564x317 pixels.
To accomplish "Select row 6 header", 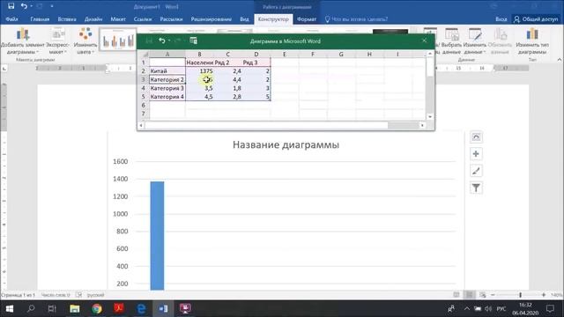I will 143,106.
